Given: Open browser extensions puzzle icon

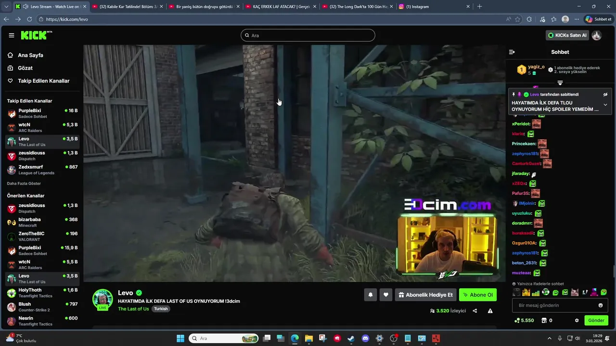Looking at the screenshot, I should tap(529, 19).
